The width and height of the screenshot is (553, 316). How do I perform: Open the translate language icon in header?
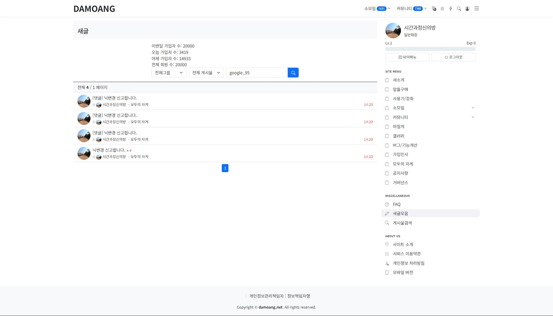click(x=434, y=9)
